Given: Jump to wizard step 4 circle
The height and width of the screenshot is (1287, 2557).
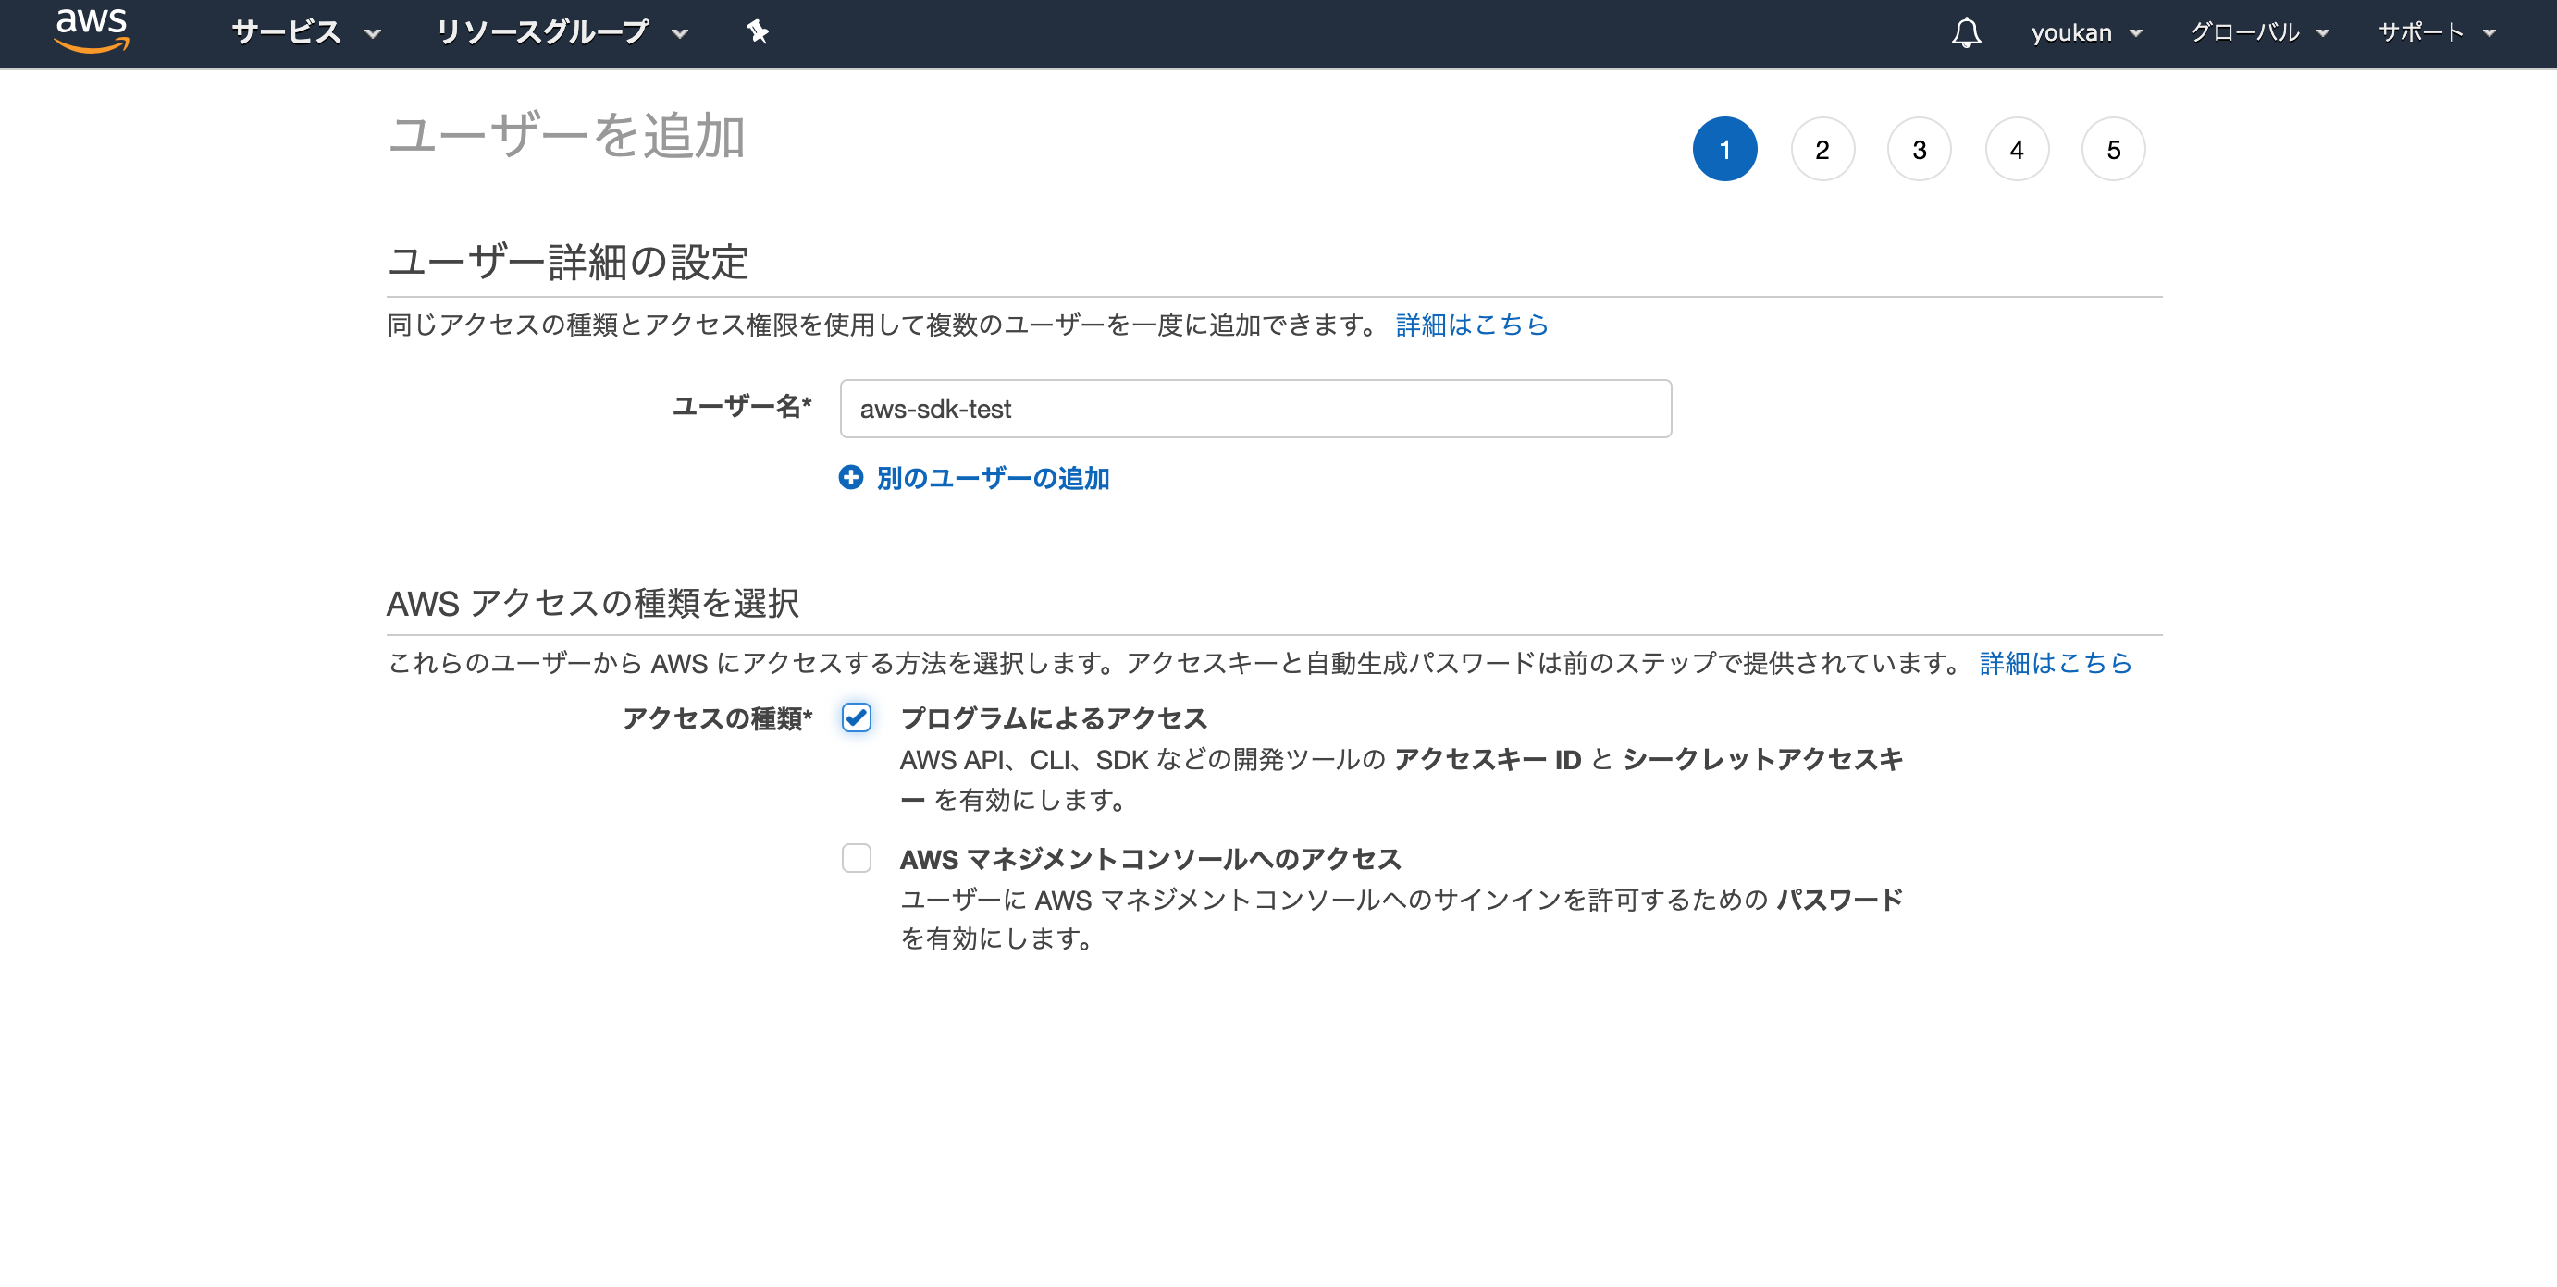Looking at the screenshot, I should click(2016, 149).
